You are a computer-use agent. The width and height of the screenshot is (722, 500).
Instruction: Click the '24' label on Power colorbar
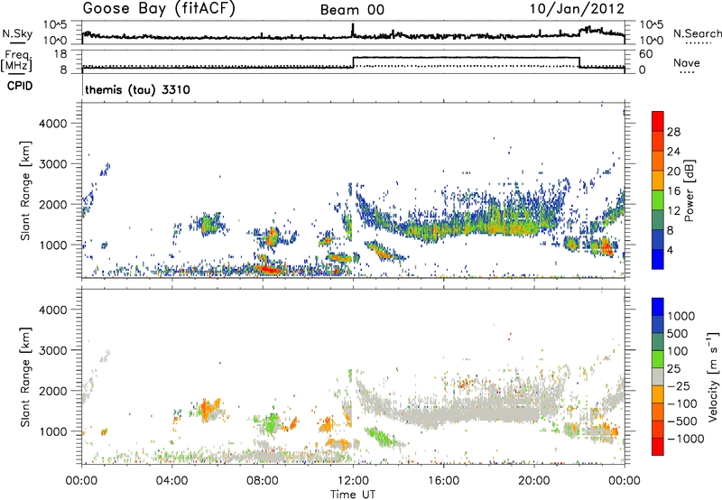click(673, 152)
